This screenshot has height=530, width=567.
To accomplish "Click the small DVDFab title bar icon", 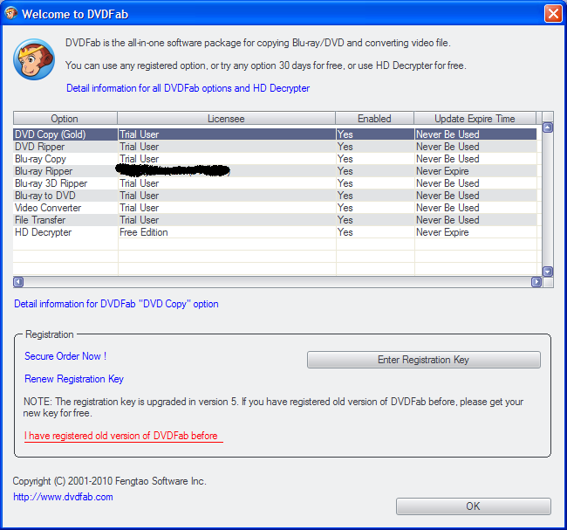I will 10,13.
